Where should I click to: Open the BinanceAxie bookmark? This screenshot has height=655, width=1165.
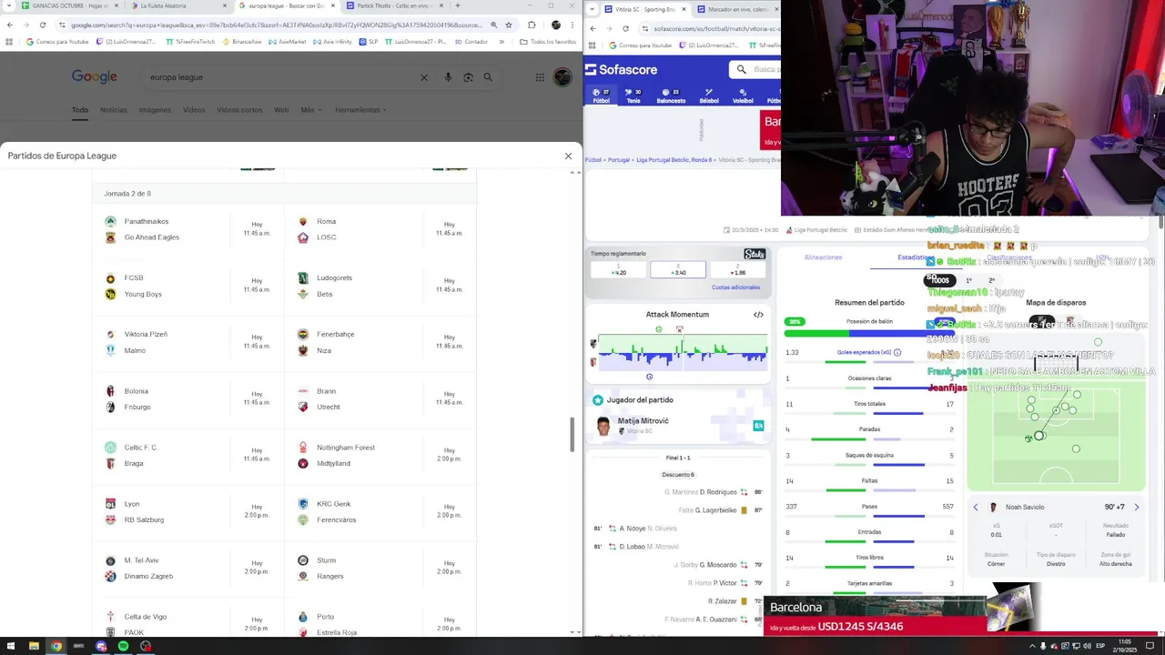tap(243, 42)
